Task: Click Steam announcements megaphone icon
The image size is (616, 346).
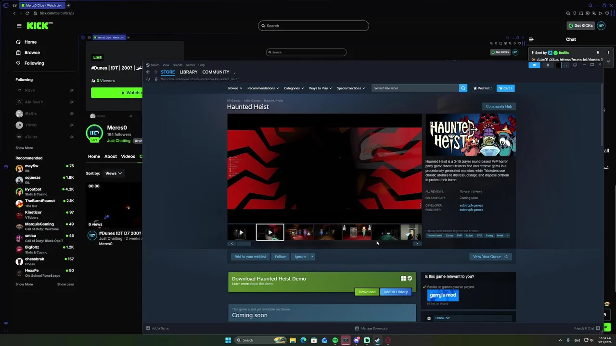Action: click(x=534, y=65)
